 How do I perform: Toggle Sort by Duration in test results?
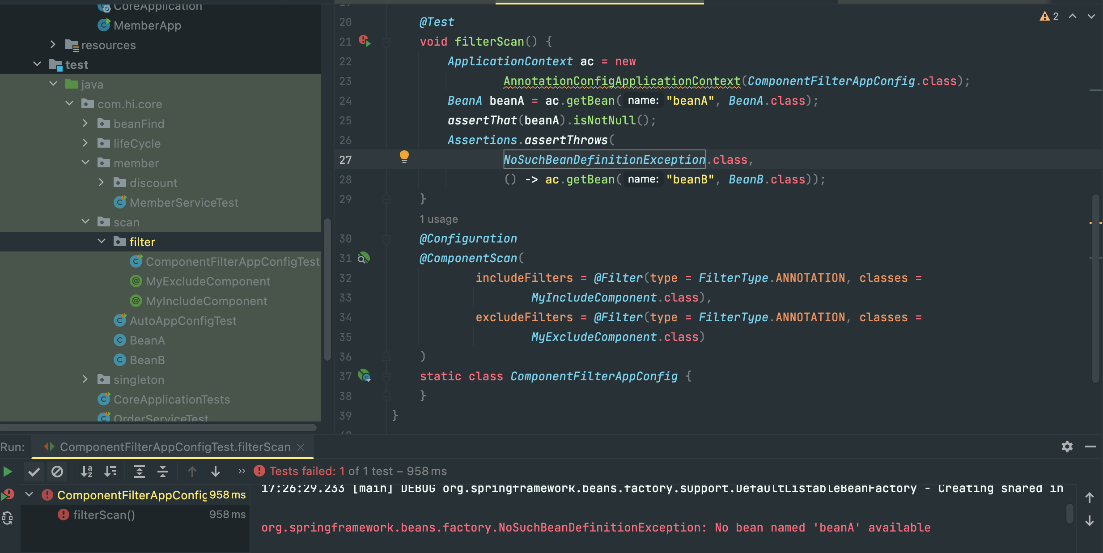110,472
